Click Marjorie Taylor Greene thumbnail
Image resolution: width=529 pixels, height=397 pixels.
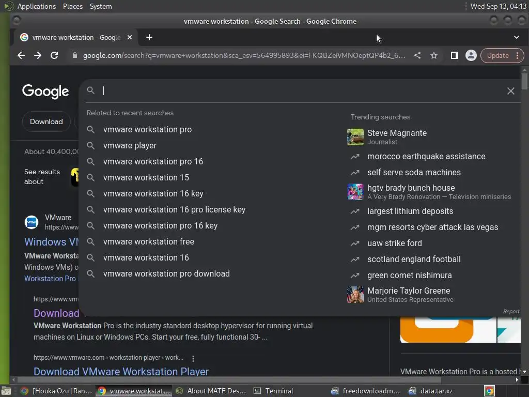click(355, 295)
